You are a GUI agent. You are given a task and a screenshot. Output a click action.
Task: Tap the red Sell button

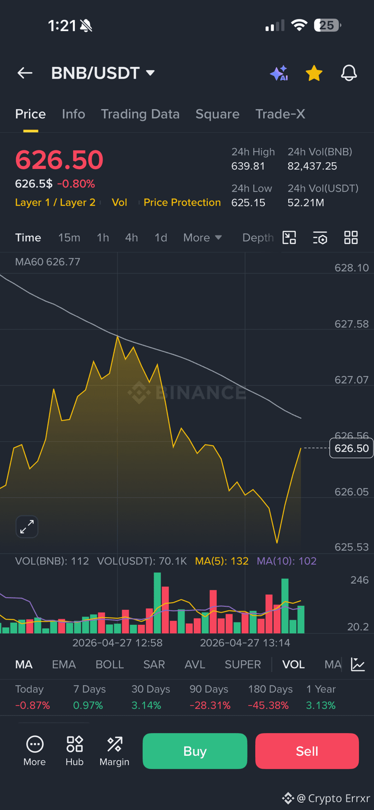click(307, 751)
